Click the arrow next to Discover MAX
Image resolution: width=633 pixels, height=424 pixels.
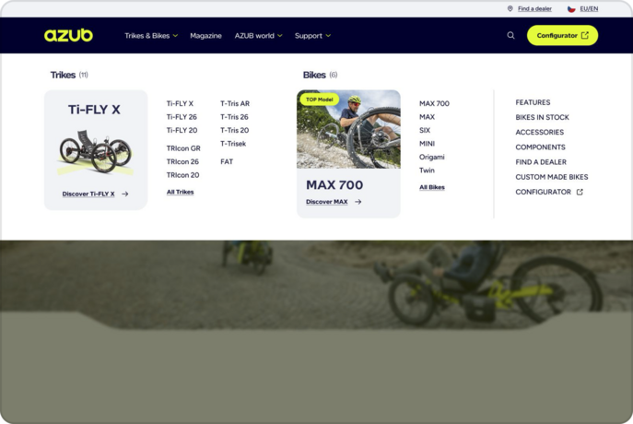pos(358,202)
